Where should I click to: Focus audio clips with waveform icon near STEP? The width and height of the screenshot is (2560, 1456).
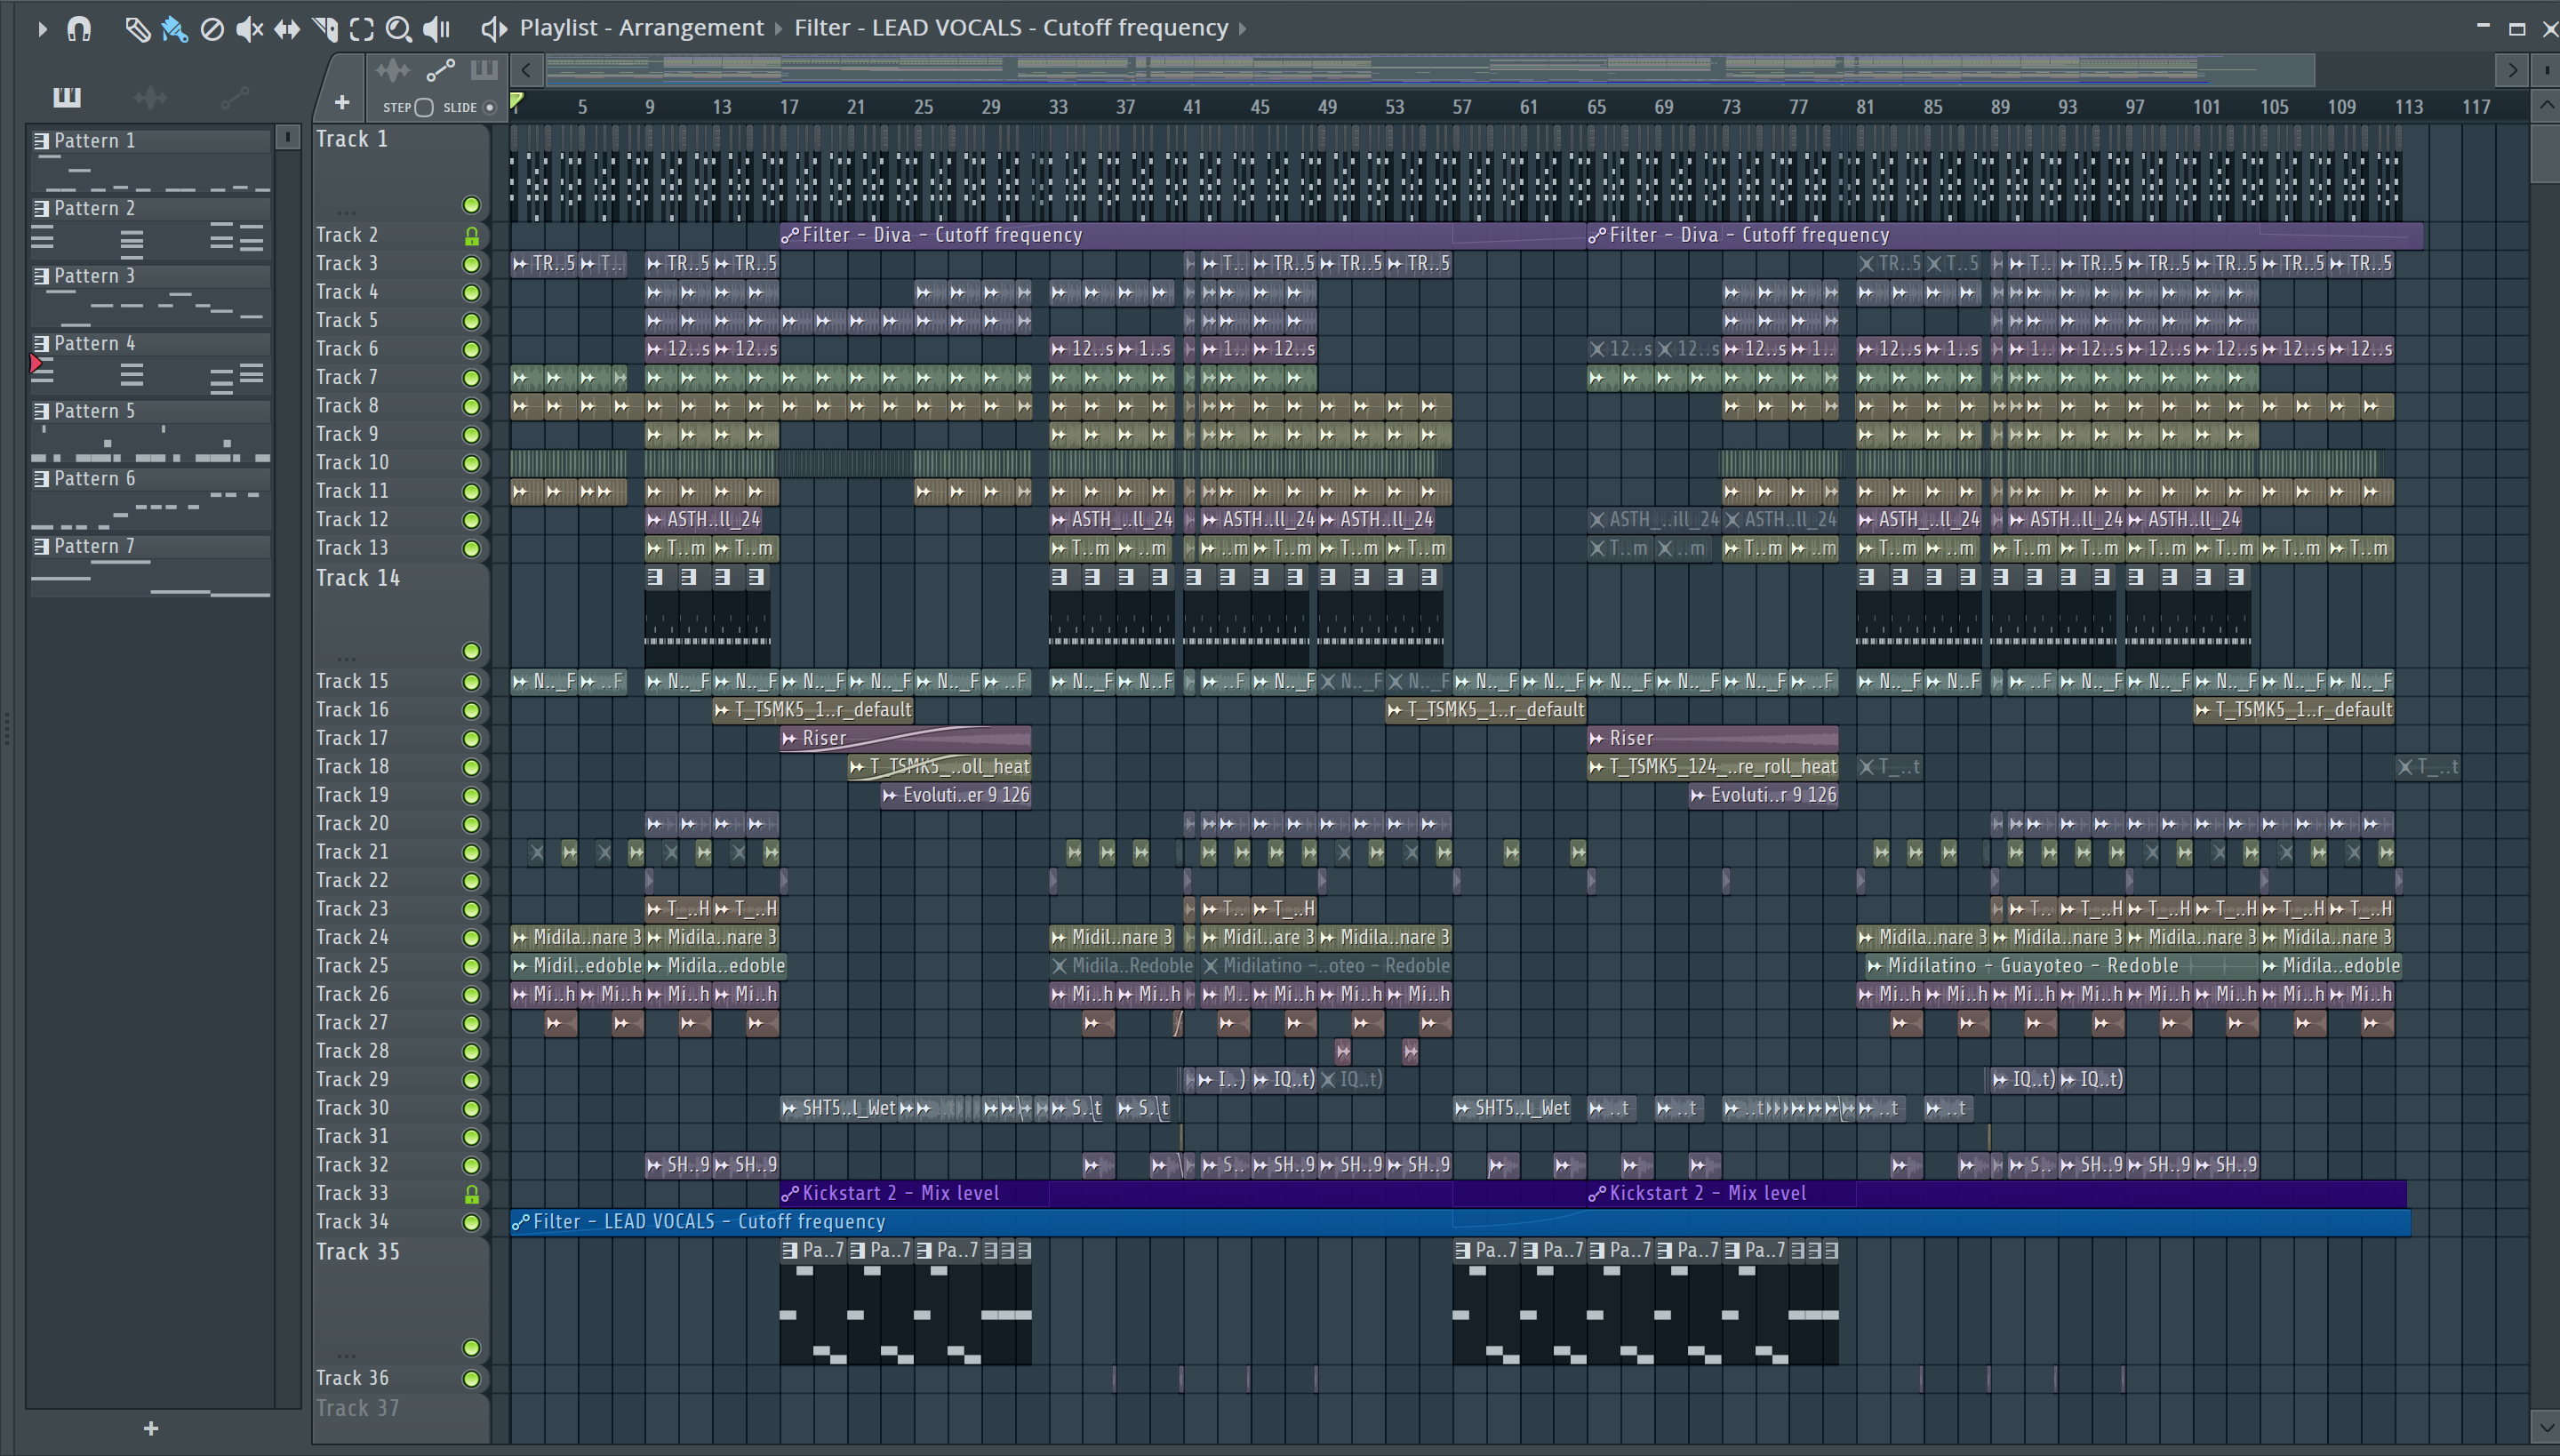click(393, 70)
